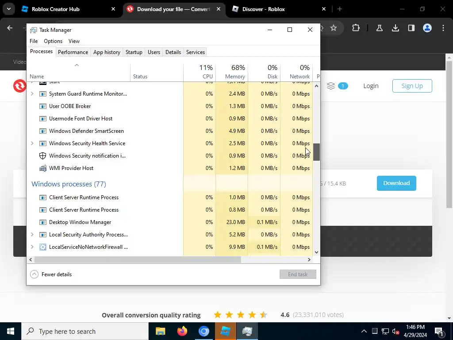Open File Explorer from the taskbar
Screen dimensions: 453x340
160,331
